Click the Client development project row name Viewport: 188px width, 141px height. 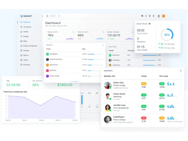click(x=56, y=59)
